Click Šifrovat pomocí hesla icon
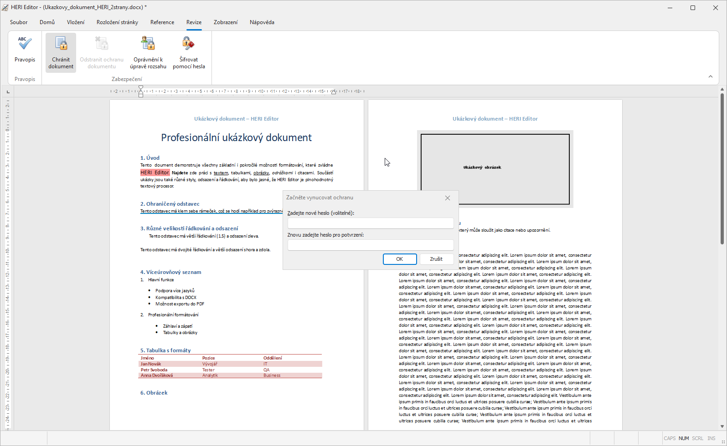 click(x=188, y=45)
